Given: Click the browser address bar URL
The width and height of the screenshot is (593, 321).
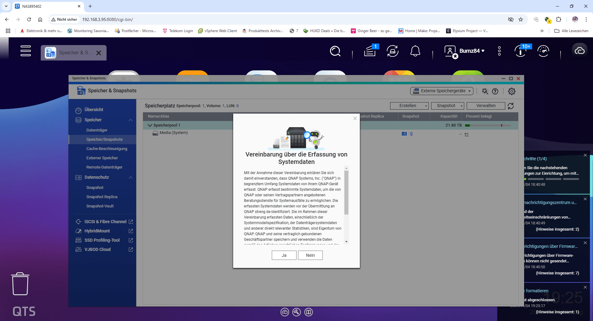Looking at the screenshot, I should 107,19.
